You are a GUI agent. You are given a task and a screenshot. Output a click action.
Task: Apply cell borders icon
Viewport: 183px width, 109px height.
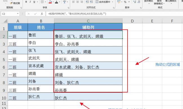42,2
